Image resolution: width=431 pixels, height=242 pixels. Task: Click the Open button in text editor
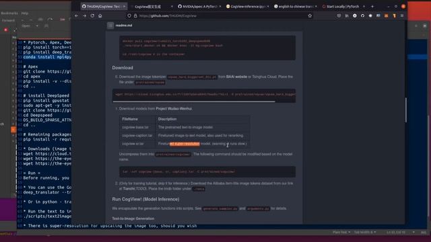pos(26,26)
